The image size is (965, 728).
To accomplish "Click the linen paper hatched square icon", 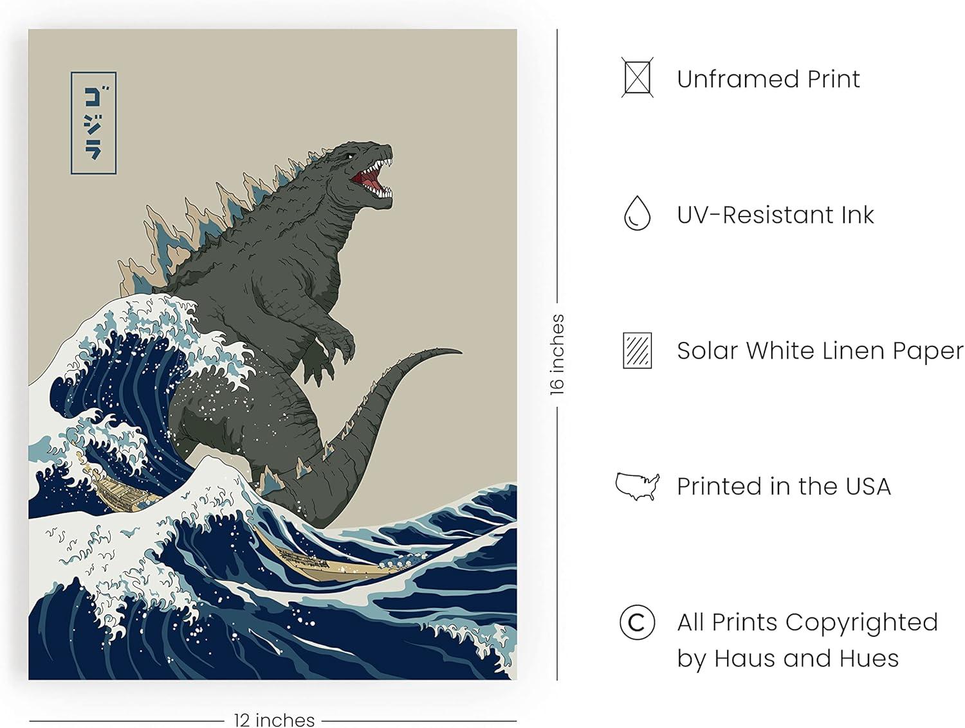I will pos(637,350).
